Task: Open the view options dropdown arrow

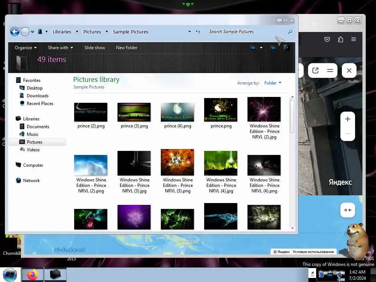Action: [261, 47]
